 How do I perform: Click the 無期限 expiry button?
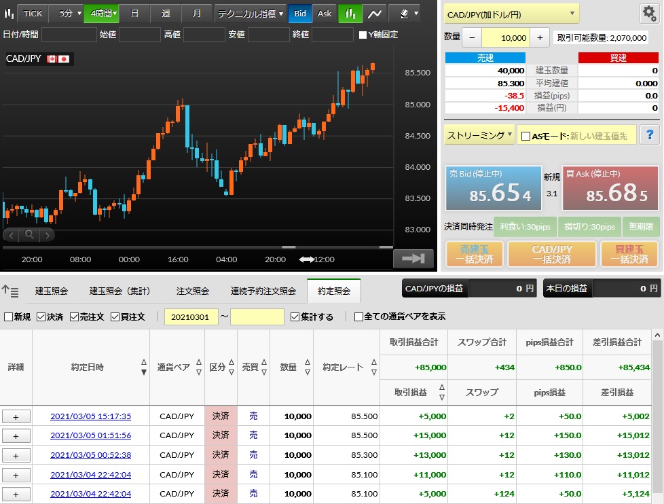pyautogui.click(x=641, y=227)
